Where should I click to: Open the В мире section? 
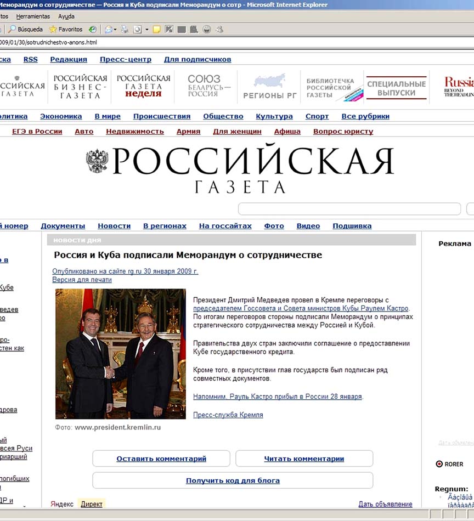pyautogui.click(x=108, y=116)
